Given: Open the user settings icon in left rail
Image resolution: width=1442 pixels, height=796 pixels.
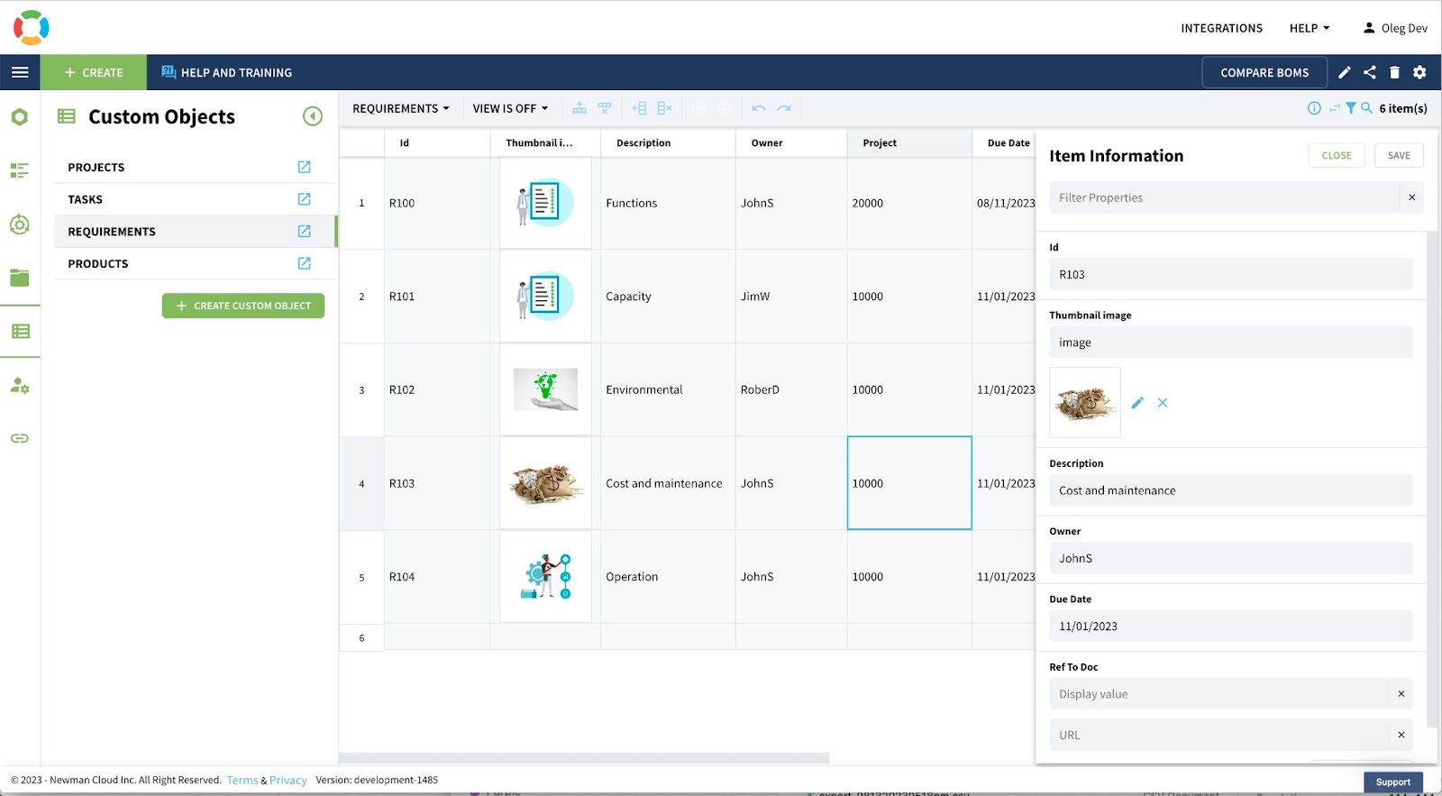Looking at the screenshot, I should click(20, 386).
